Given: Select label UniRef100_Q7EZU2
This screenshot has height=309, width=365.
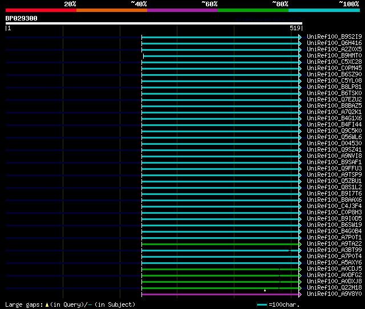Looking at the screenshot, I should [334, 99].
